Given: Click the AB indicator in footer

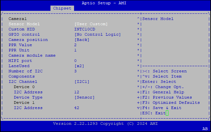Looking at the screenshot, I should pyautogui.click(x=205, y=129).
